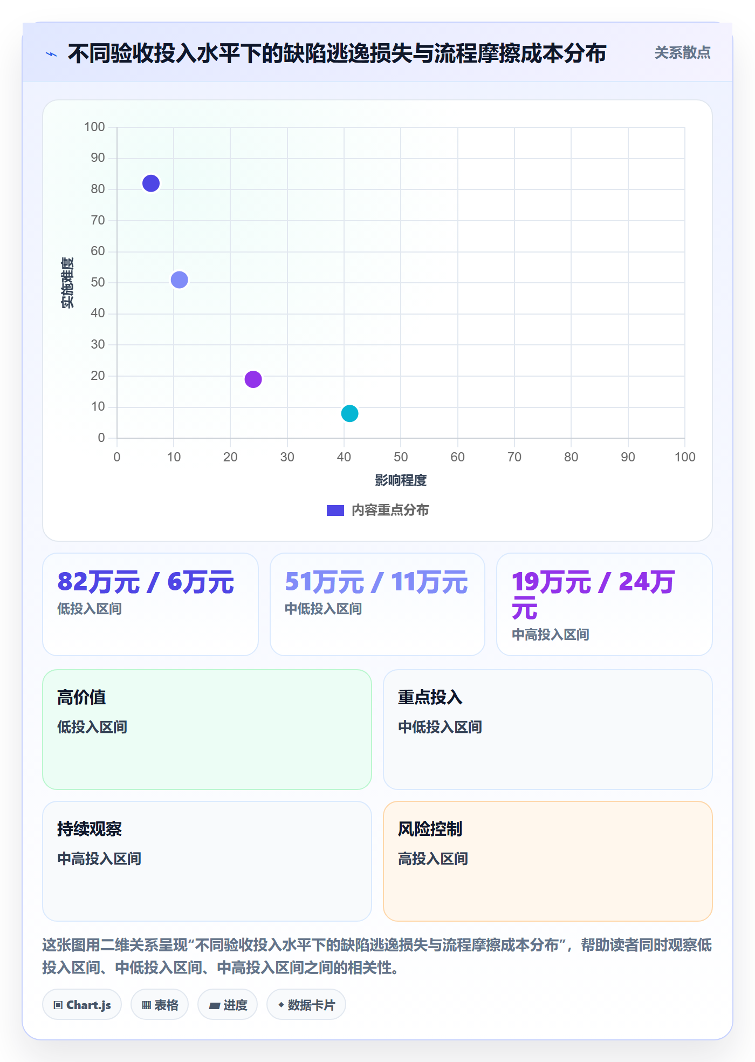Open the 持续观察 quadrant card
The height and width of the screenshot is (1062, 755).
point(207,861)
